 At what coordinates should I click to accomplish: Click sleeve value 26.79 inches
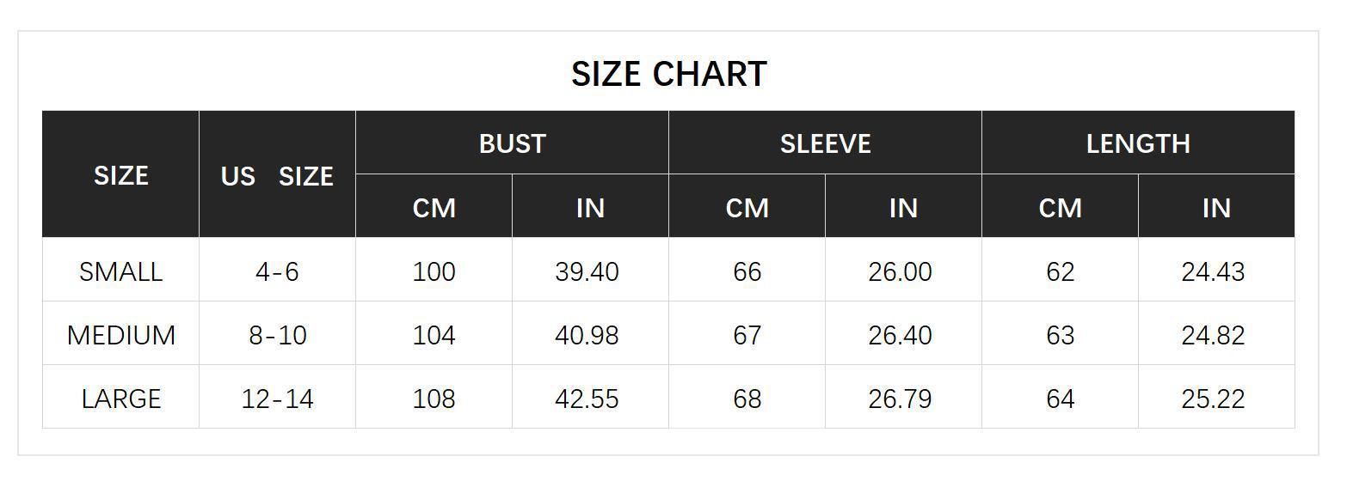pyautogui.click(x=900, y=399)
